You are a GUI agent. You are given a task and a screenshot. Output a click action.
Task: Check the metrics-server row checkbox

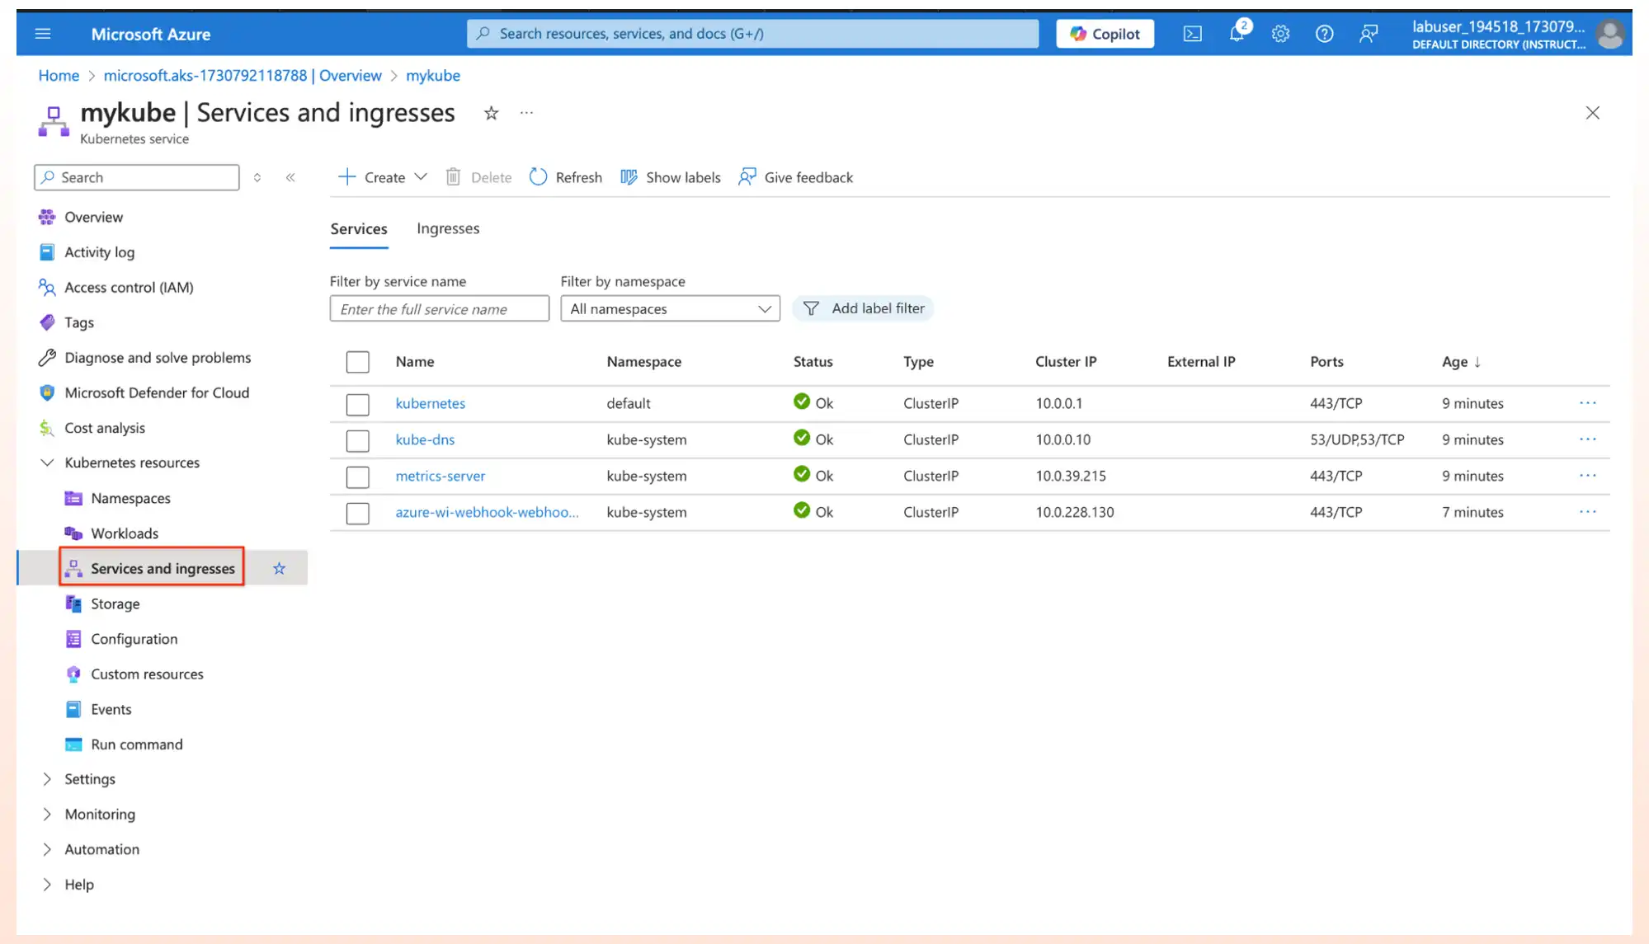(x=357, y=477)
